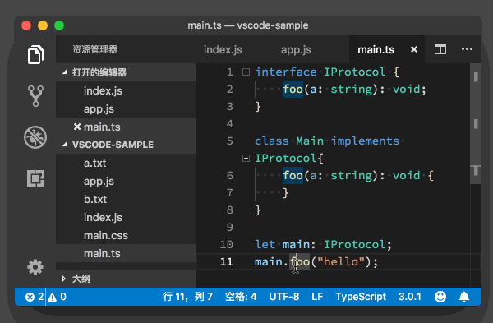Click the feedback smiley icon
The width and height of the screenshot is (493, 323).
coord(440,297)
